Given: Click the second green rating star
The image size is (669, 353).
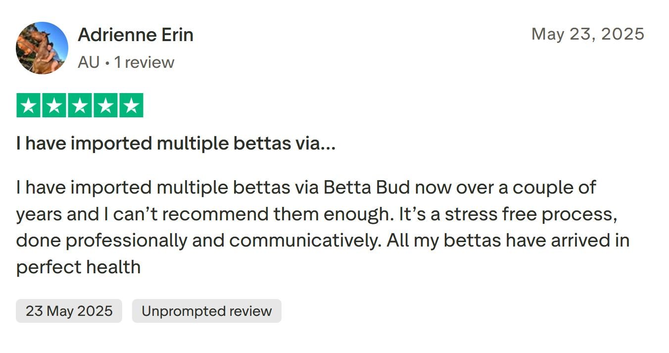Looking at the screenshot, I should coord(54,105).
